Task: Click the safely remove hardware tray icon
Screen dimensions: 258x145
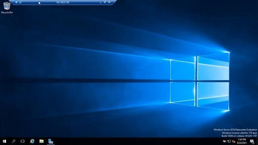Action: point(225,141)
